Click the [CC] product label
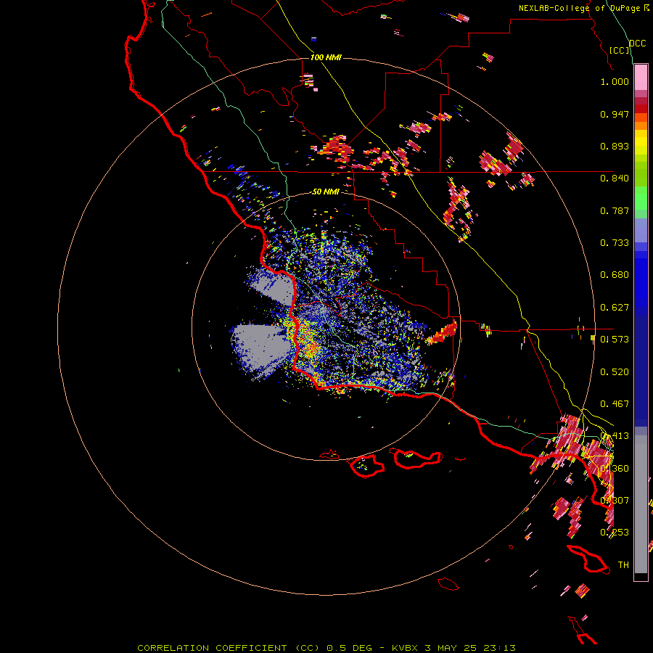 coord(620,50)
